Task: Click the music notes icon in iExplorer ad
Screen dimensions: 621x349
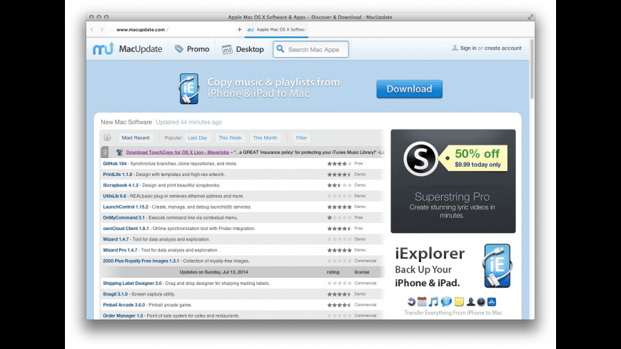Action: click(434, 301)
